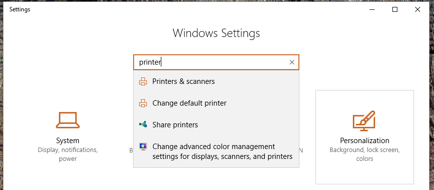The height and width of the screenshot is (190, 434).
Task: Close the Settings window
Action: pos(418,9)
